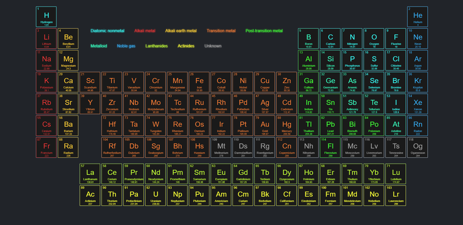Screen dimensions: 463x225
Task: Click the Polonium element tile
Action: pos(374,126)
